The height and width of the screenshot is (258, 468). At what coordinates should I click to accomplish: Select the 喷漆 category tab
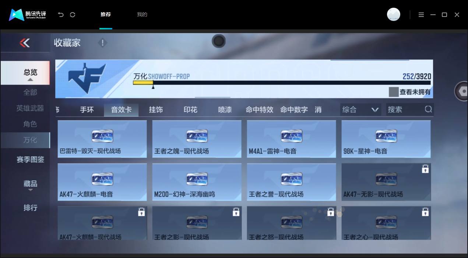tap(225, 110)
